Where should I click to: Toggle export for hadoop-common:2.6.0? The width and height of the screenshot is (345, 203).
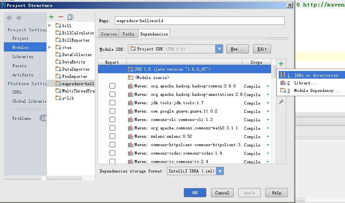(x=112, y=86)
